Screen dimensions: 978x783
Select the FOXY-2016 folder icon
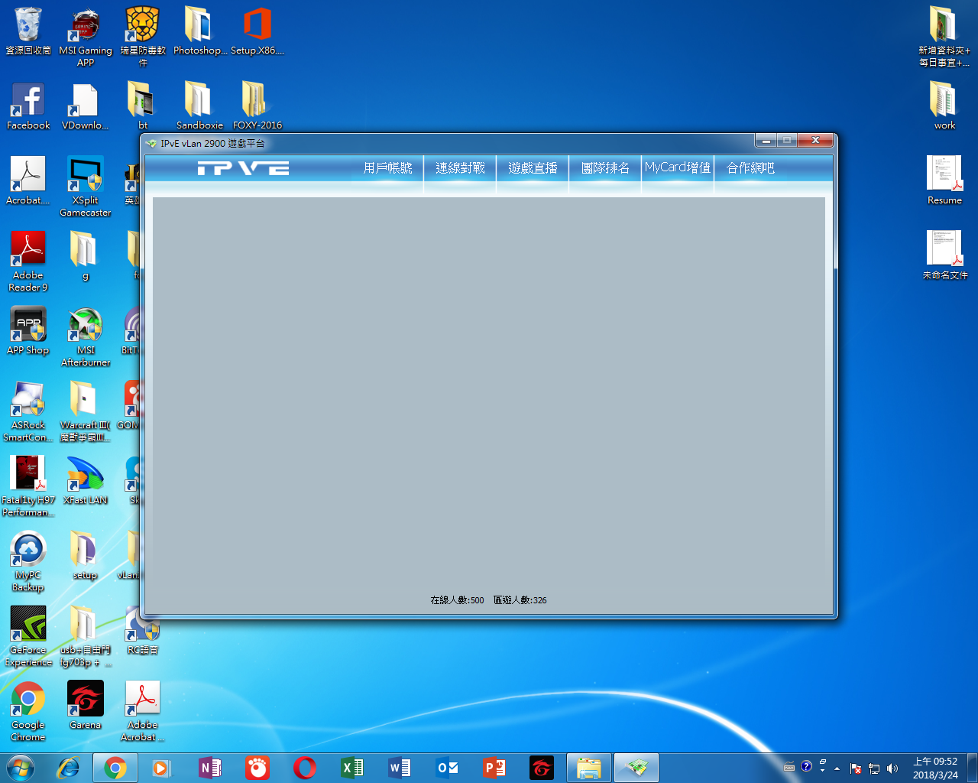pos(257,106)
